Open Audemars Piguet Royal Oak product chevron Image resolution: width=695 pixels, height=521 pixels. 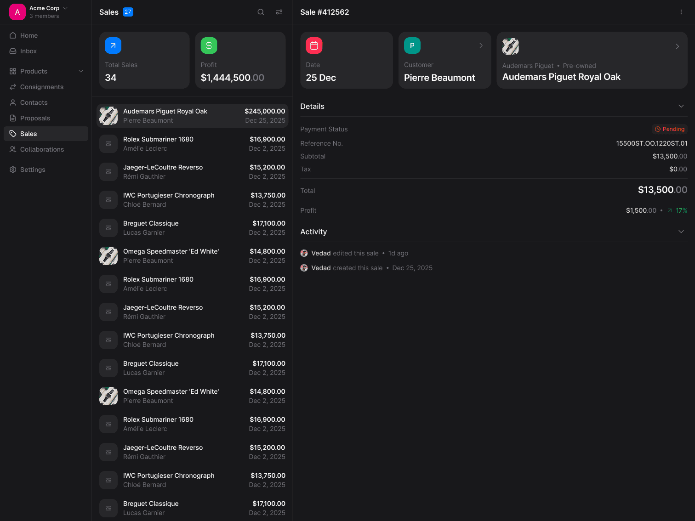click(678, 46)
